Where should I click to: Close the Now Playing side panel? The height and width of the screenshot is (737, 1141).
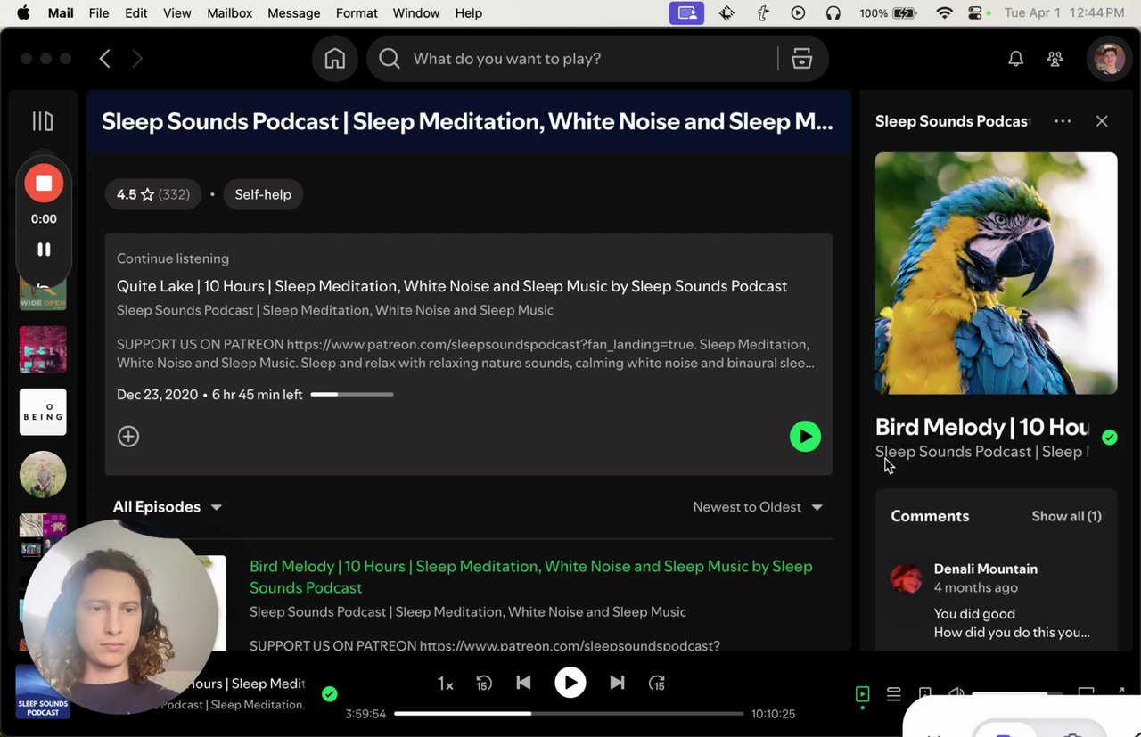pos(1102,121)
